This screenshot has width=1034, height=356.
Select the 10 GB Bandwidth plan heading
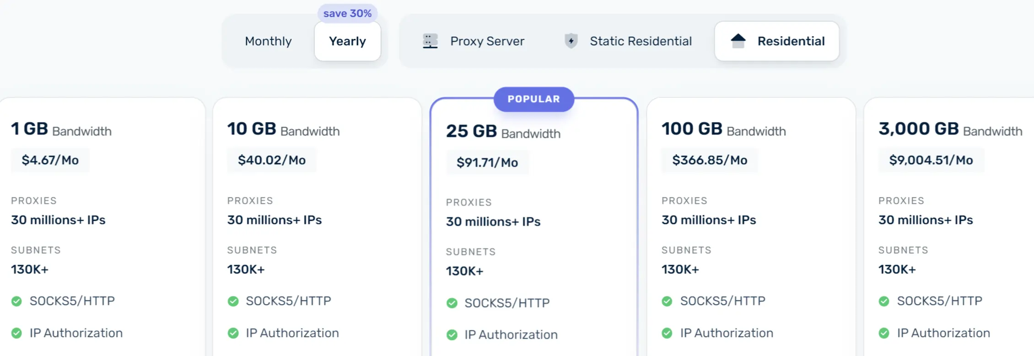click(284, 129)
